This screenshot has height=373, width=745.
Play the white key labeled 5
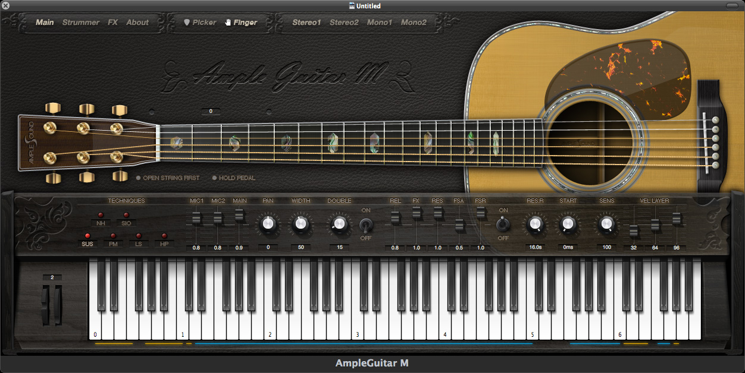(532, 325)
